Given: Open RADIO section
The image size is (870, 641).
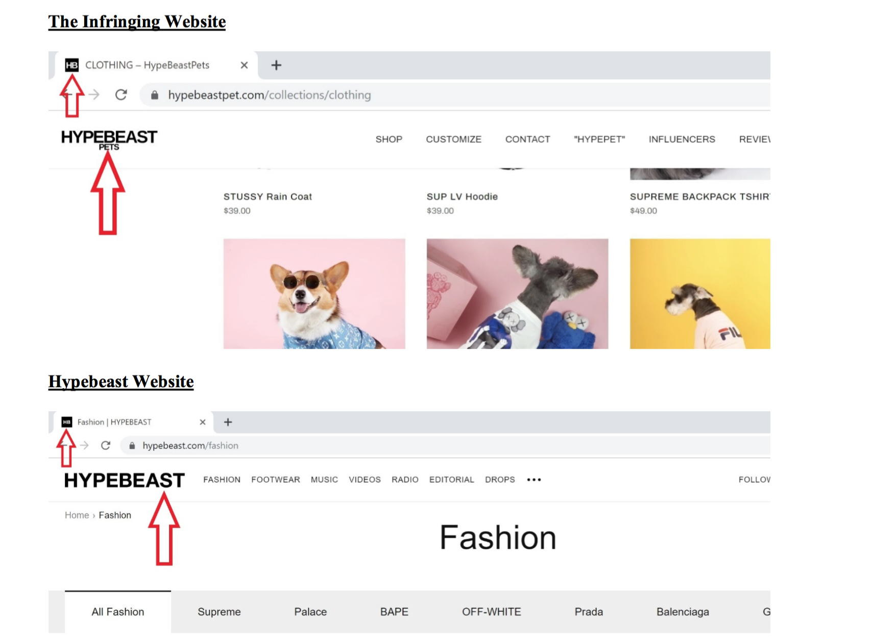Looking at the screenshot, I should click(x=405, y=480).
